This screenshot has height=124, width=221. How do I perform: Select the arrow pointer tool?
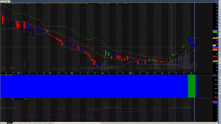click(220, 2)
